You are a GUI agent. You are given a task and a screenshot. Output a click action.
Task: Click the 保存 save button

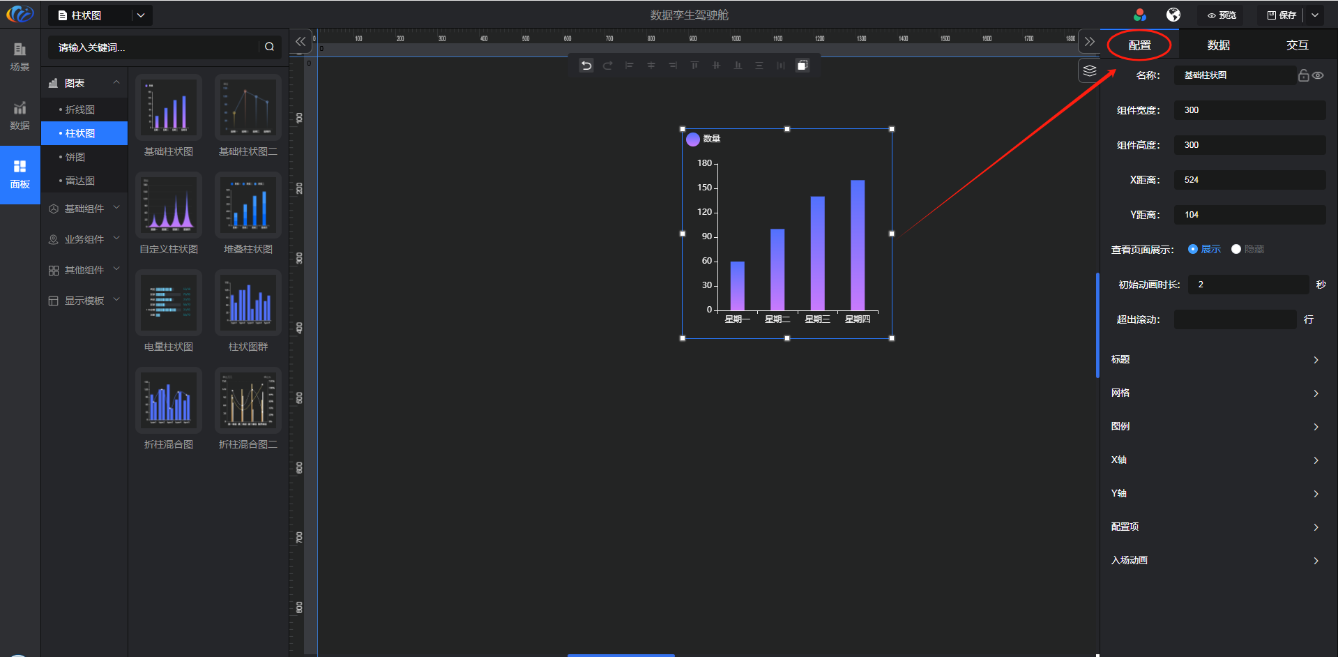tap(1282, 15)
